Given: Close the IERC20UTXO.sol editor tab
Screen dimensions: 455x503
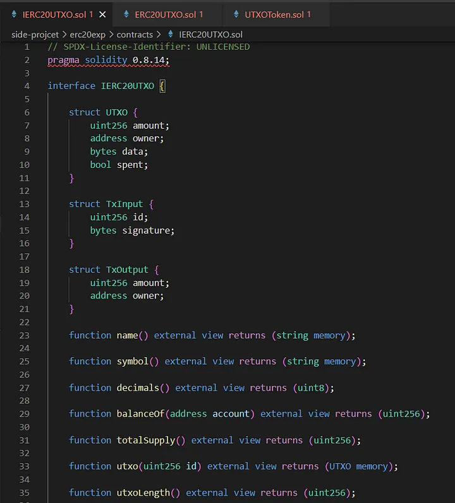Looking at the screenshot, I should coord(102,15).
